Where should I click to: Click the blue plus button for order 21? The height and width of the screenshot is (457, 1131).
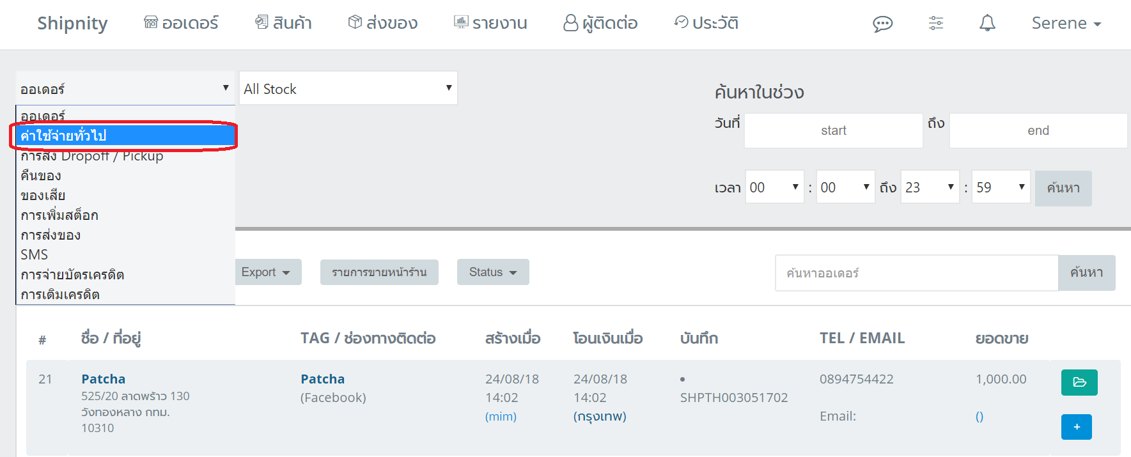(x=1077, y=427)
